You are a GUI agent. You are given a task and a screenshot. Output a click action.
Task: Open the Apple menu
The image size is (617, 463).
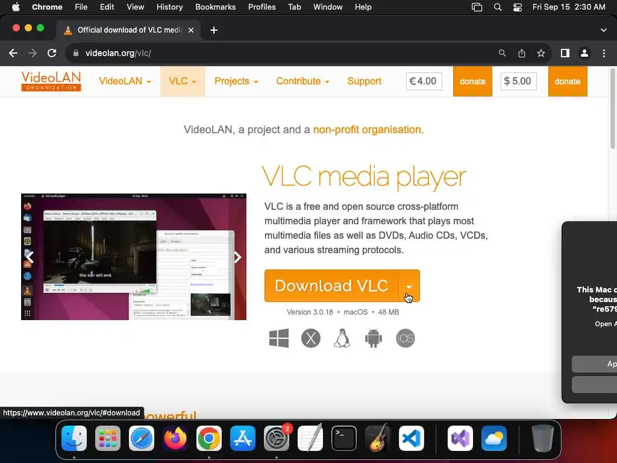(x=16, y=7)
